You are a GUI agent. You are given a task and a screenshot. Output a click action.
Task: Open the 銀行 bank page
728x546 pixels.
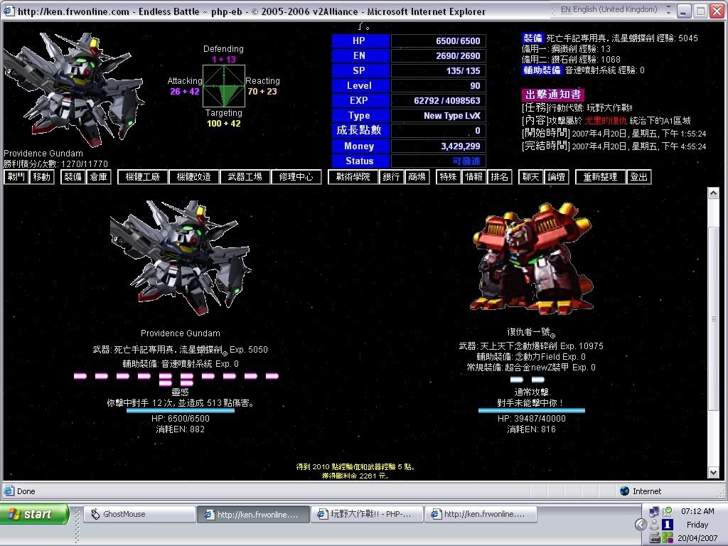(392, 177)
